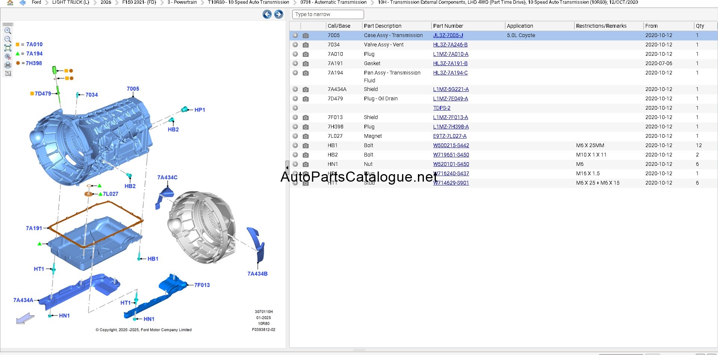Open camera image for 7D479 Plug row

306,99
